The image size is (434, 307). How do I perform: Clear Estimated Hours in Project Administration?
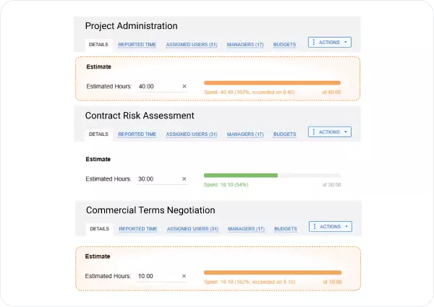(x=184, y=87)
